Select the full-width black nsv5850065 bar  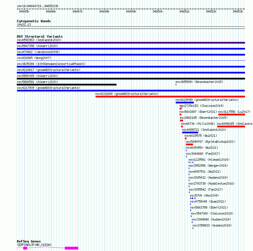pos(131,79)
